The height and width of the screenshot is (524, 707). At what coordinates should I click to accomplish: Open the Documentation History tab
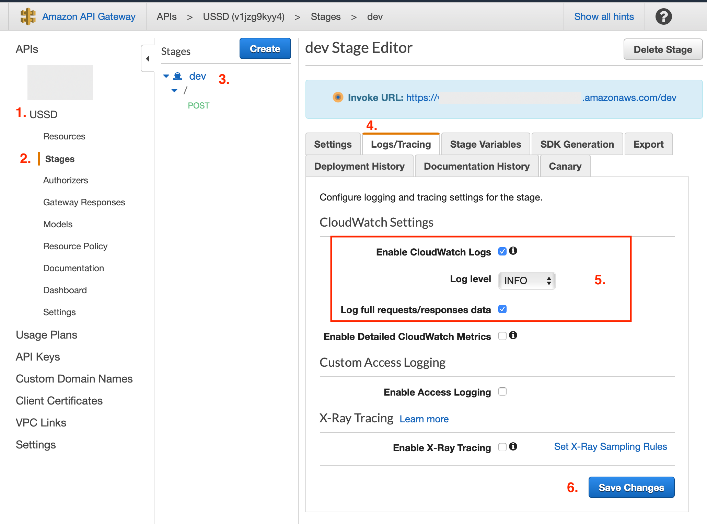(477, 166)
